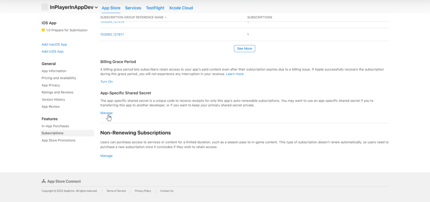Switch to the App Store tab
Image resolution: width=430 pixels, height=202 pixels.
pyautogui.click(x=111, y=8)
